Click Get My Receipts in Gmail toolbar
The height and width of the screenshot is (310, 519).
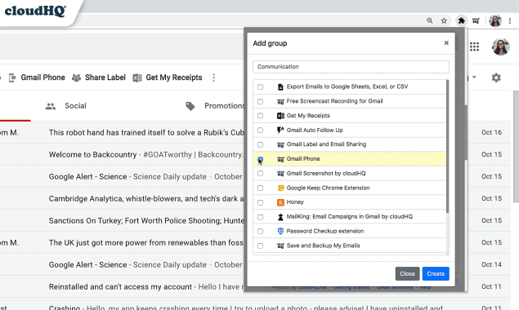[168, 77]
